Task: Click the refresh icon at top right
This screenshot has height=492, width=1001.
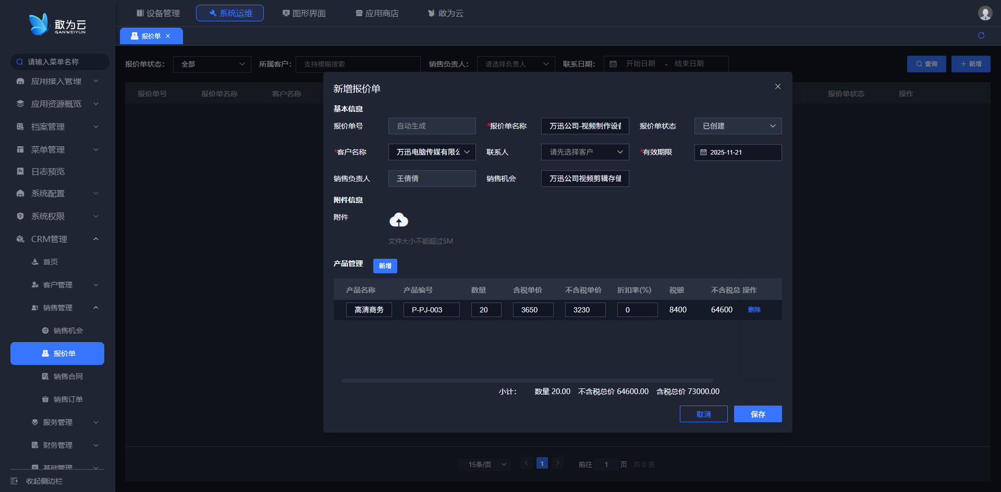Action: pos(981,35)
